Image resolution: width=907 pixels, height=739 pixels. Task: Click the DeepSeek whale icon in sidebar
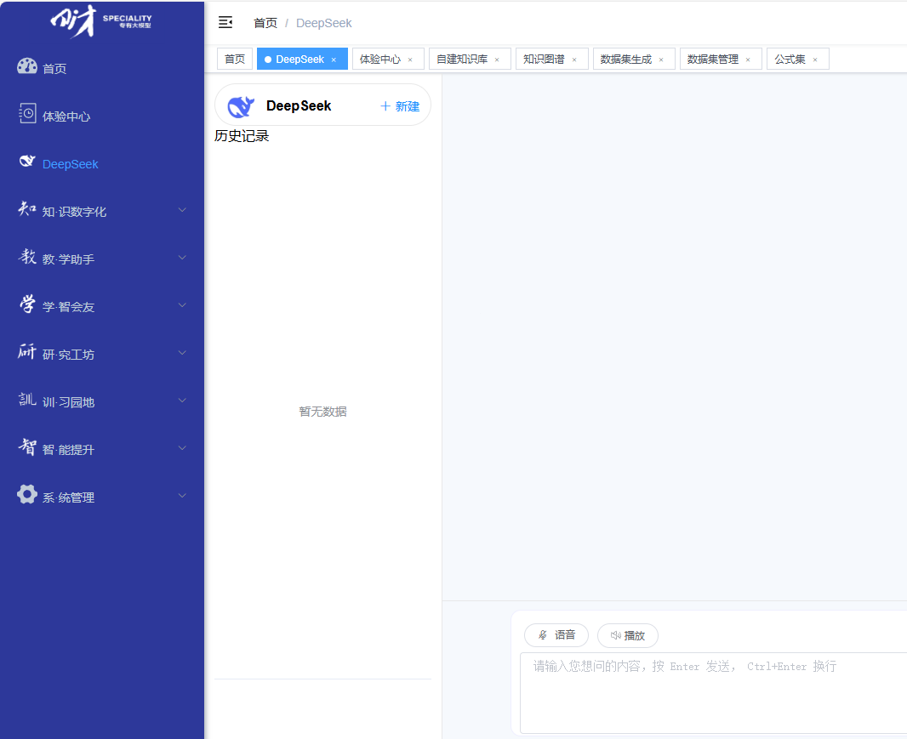[x=27, y=162]
